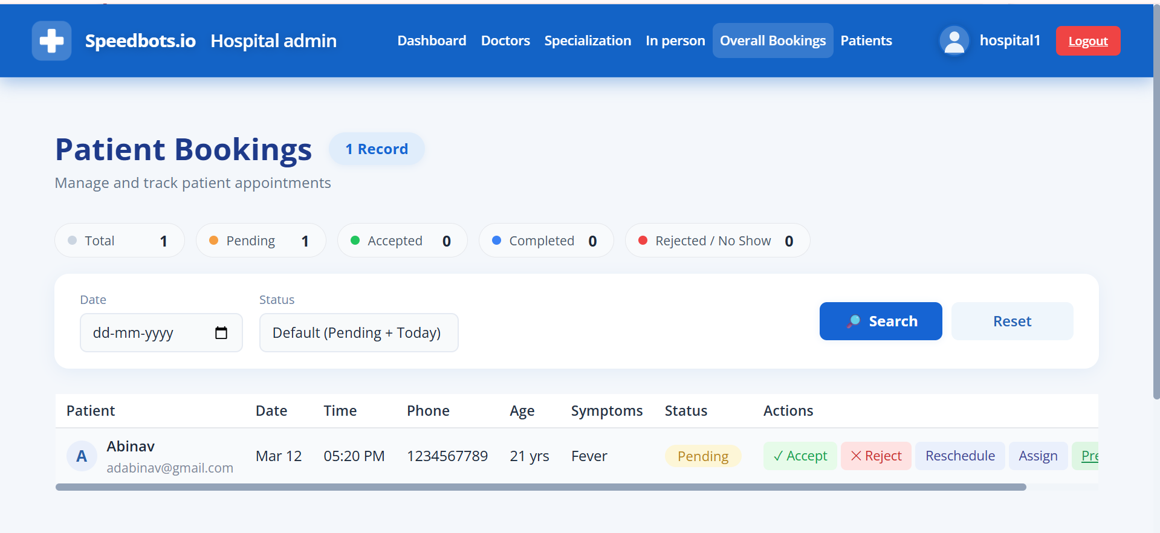Click the Patient column header
This screenshot has width=1160, height=533.
pos(91,411)
